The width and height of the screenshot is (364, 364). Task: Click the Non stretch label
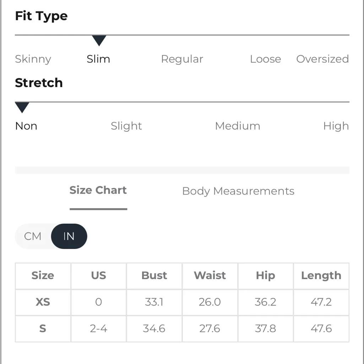pos(26,126)
